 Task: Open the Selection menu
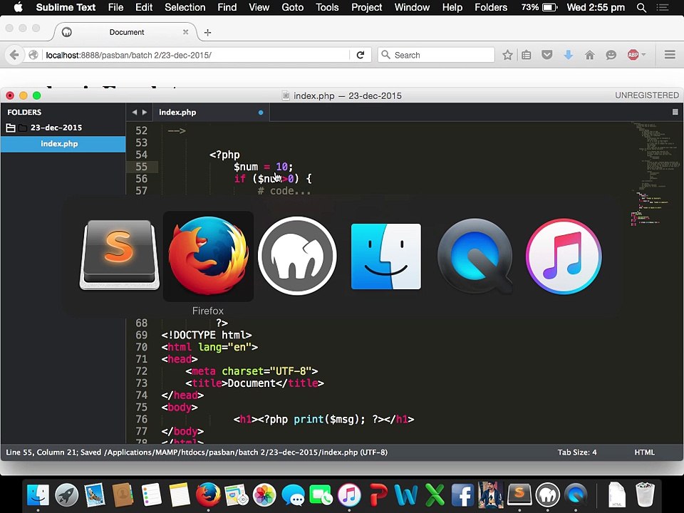[185, 7]
